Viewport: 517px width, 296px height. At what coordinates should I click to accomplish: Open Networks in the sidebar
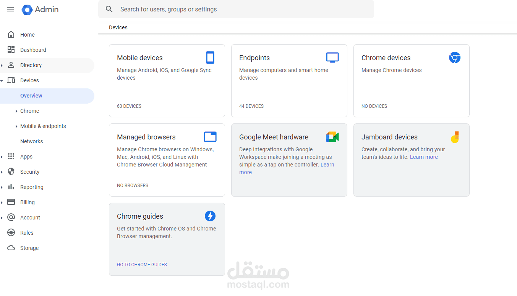click(x=32, y=141)
